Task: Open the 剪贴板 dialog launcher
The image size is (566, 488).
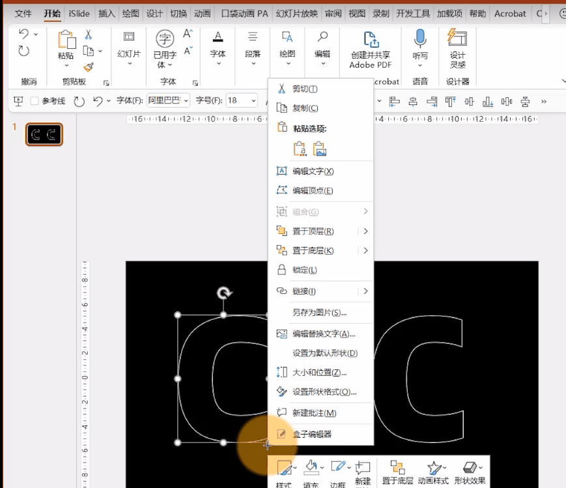Action: [106, 83]
